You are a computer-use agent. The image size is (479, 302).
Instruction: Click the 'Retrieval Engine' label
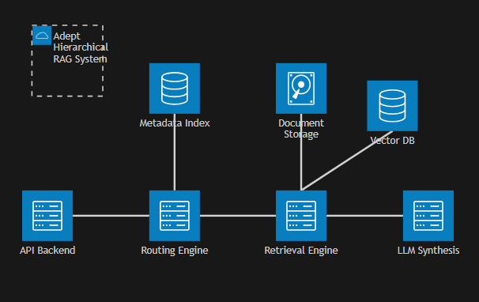tap(301, 251)
